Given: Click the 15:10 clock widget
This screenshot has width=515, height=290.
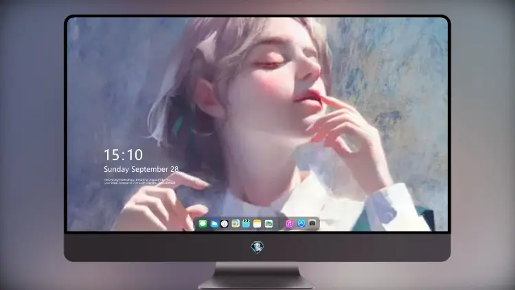Looking at the screenshot, I should click(123, 155).
